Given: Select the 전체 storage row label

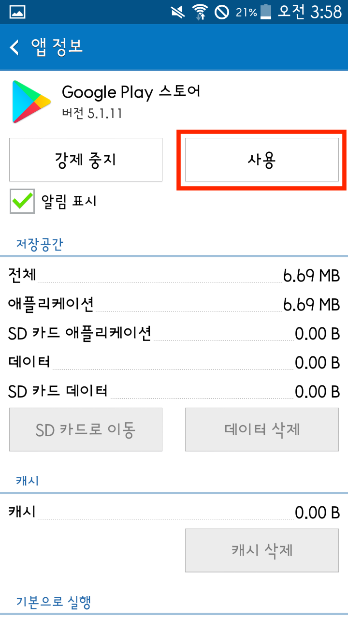Looking at the screenshot, I should [22, 275].
